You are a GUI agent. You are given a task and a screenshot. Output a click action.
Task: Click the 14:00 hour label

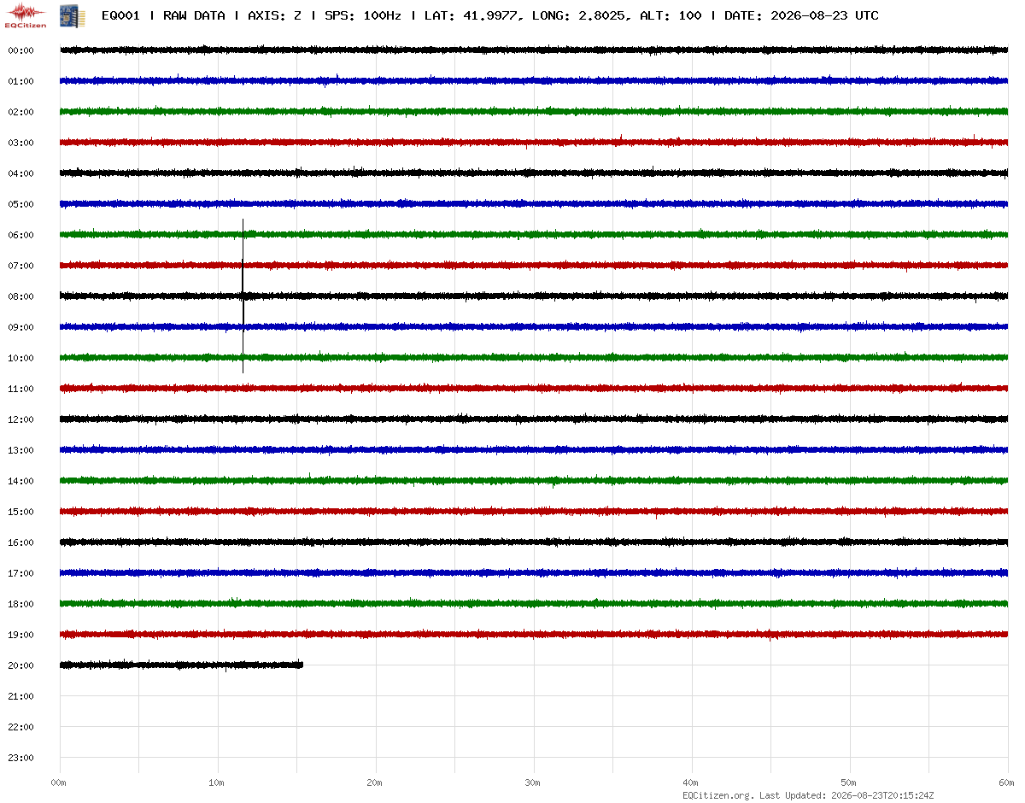pos(20,481)
